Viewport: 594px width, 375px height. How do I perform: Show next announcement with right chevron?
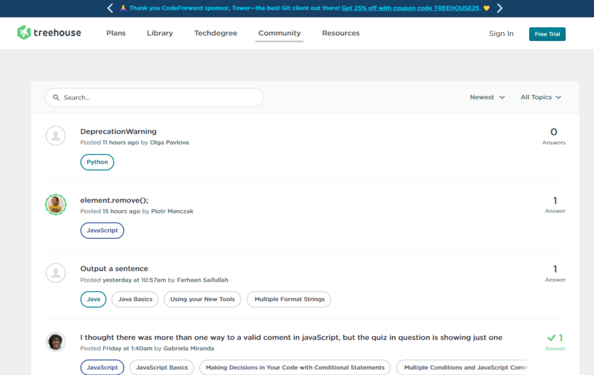[499, 8]
